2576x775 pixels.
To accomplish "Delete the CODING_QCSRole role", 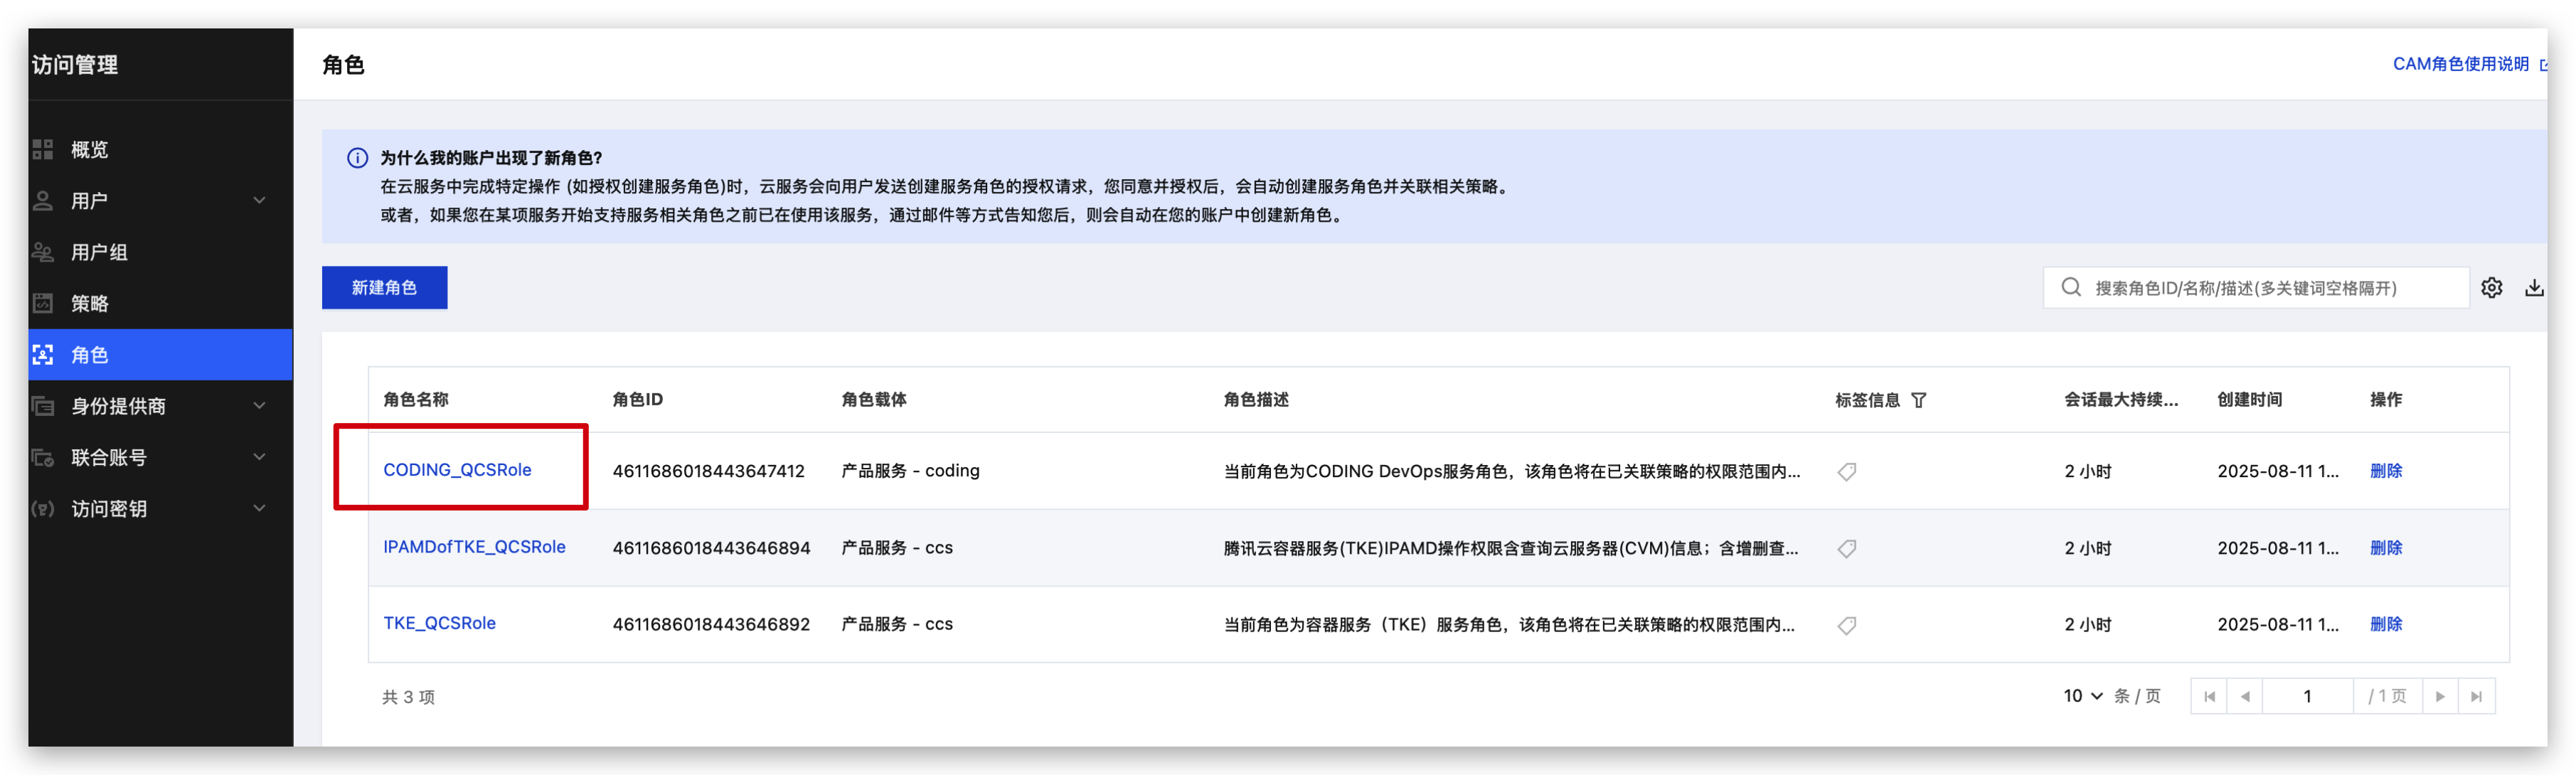I will coord(2385,471).
